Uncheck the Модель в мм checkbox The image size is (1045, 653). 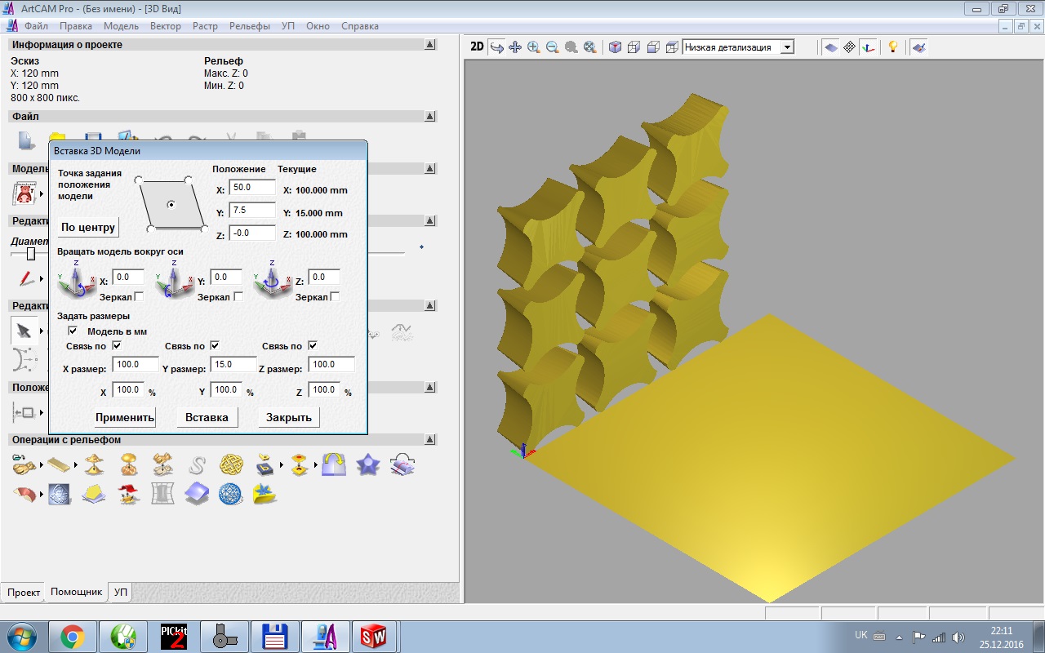(73, 331)
